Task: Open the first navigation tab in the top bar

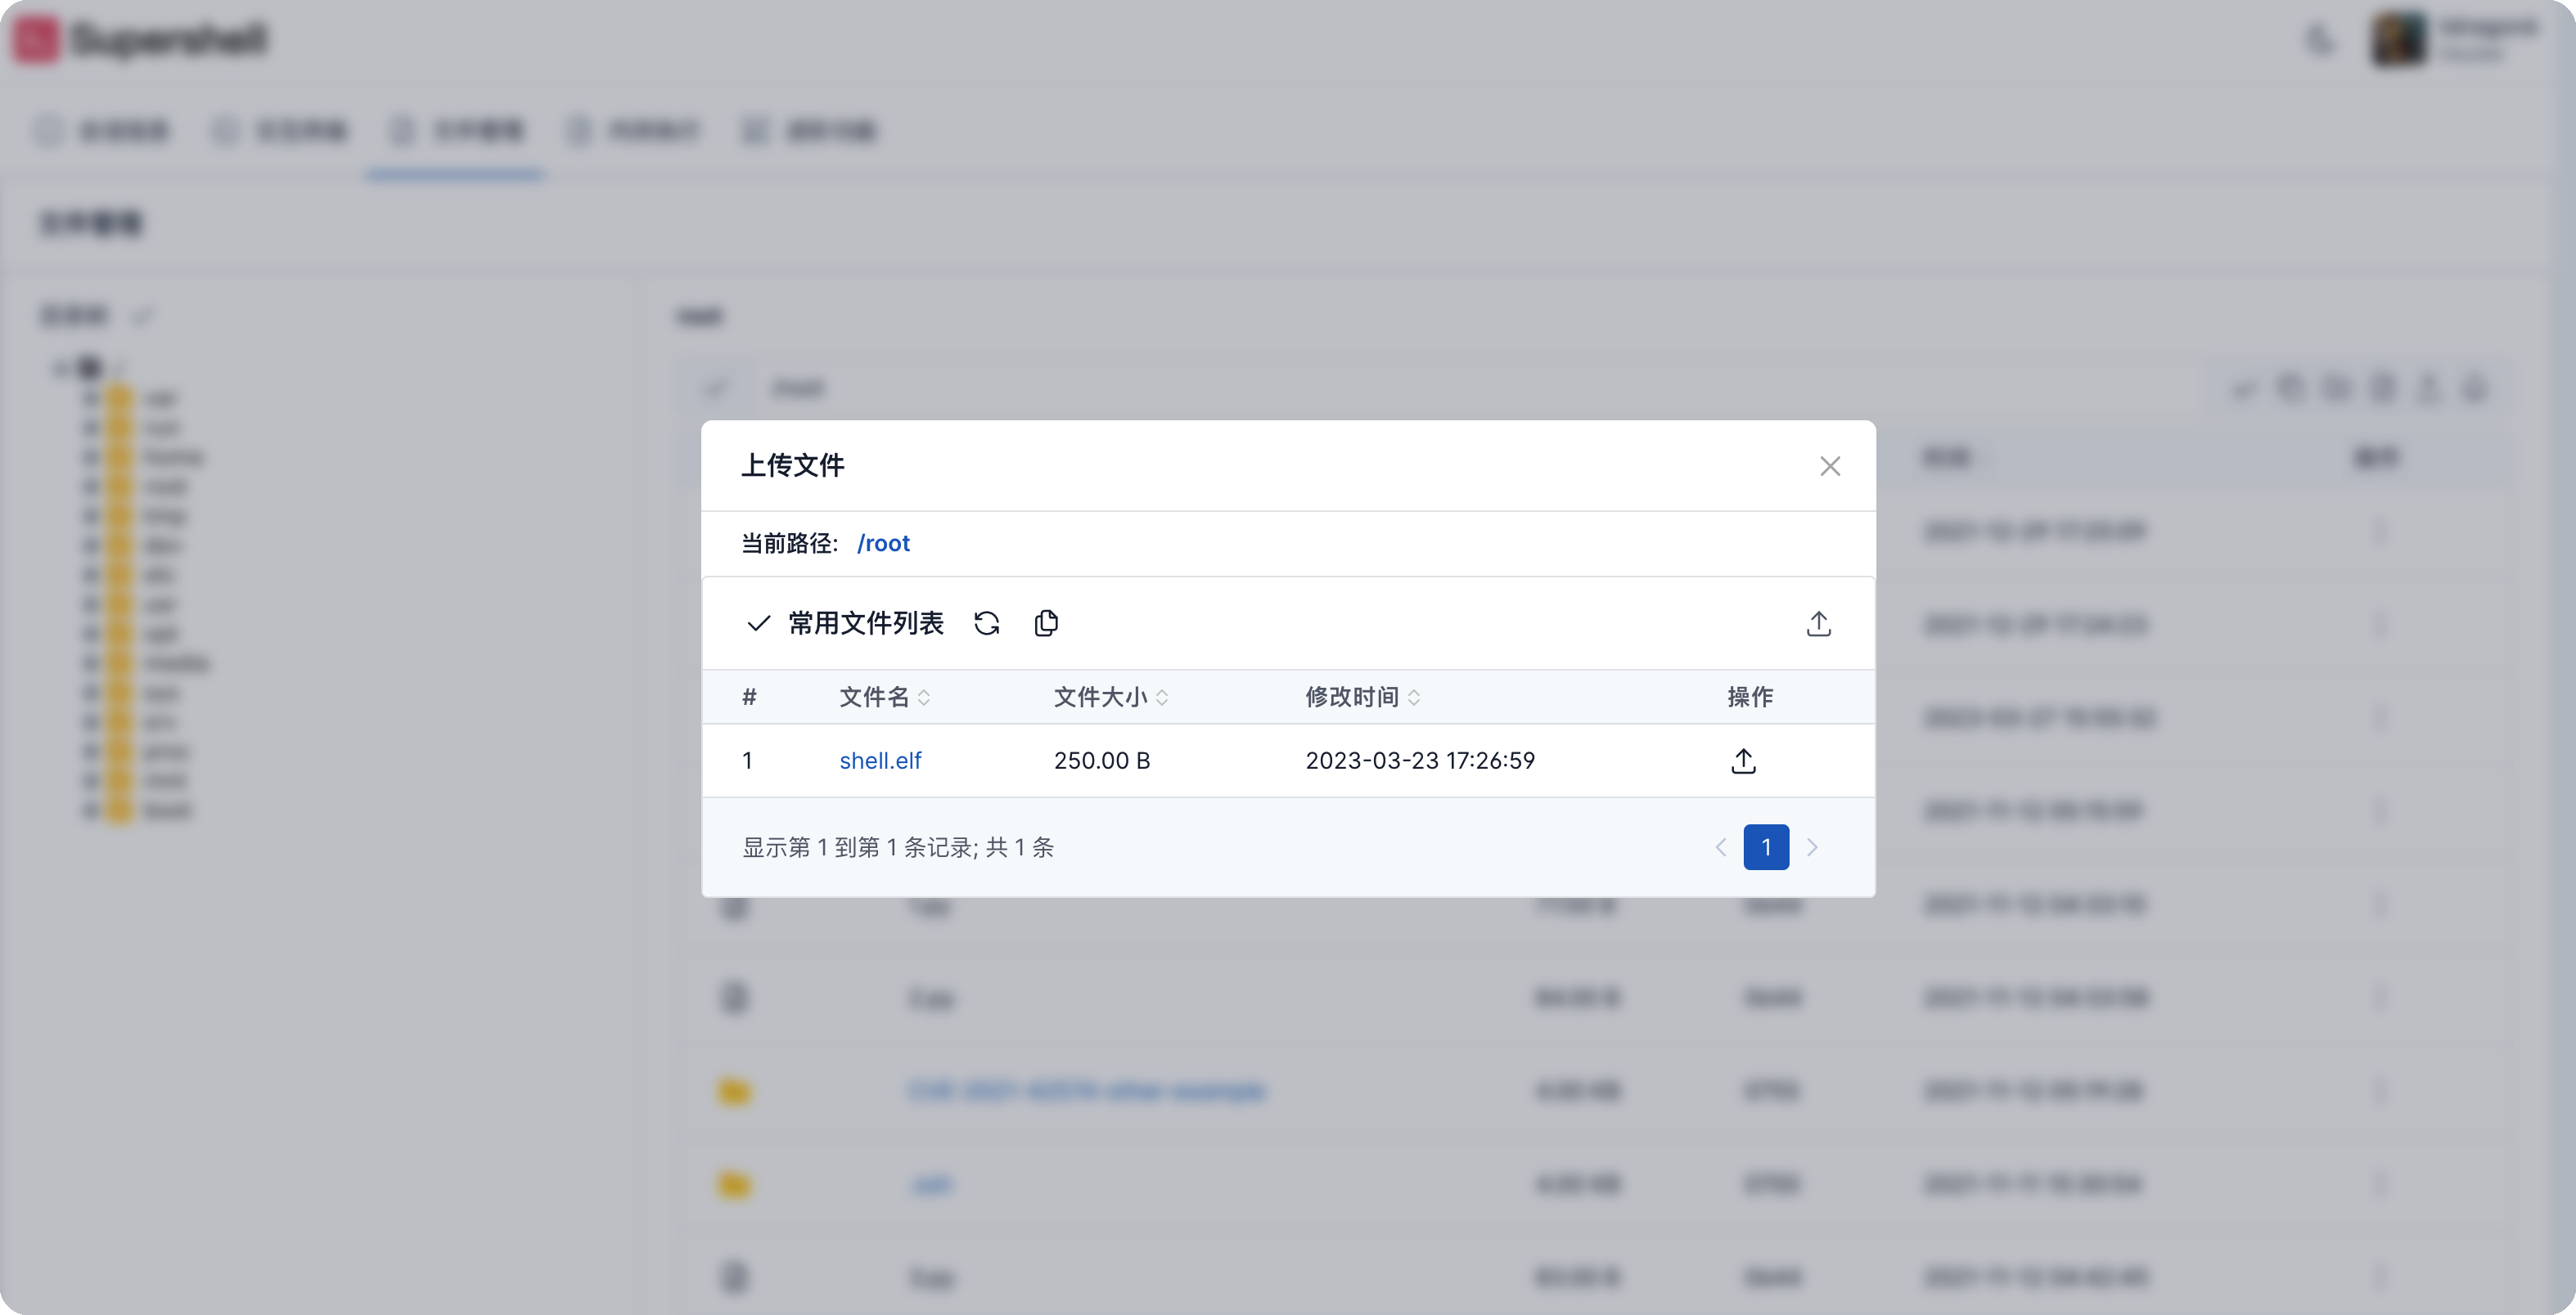Action: pyautogui.click(x=103, y=131)
